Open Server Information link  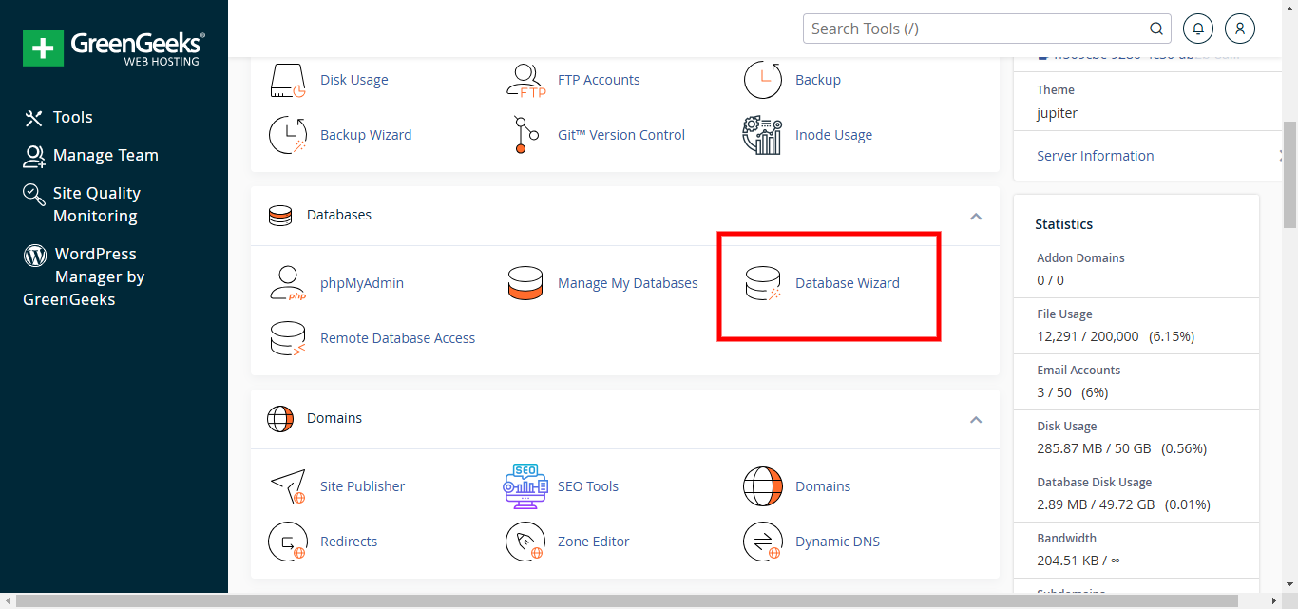point(1095,155)
